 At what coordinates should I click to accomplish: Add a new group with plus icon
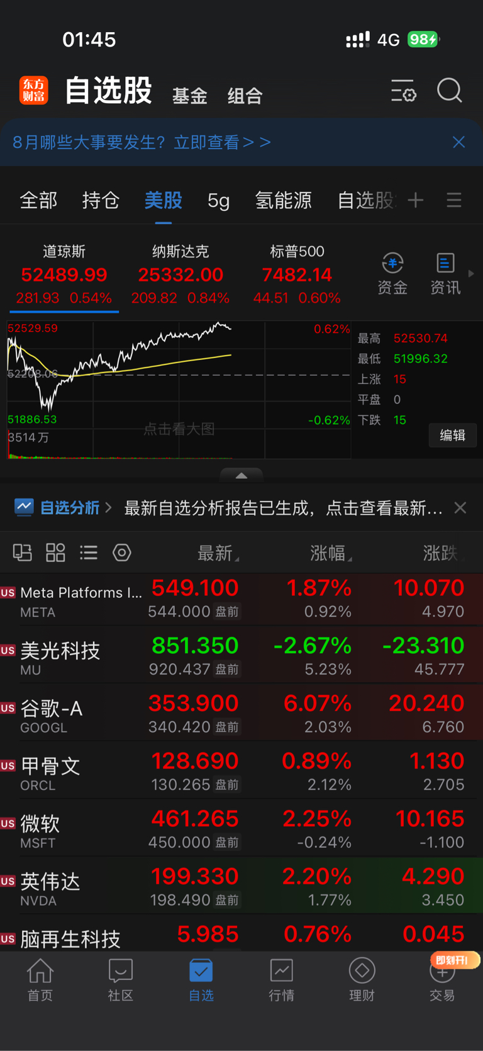click(416, 201)
